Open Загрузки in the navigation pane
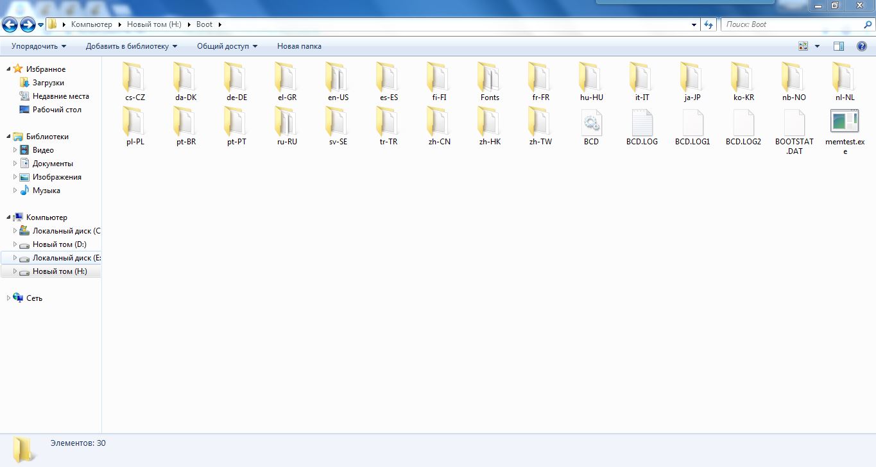The width and height of the screenshot is (876, 467). click(48, 83)
